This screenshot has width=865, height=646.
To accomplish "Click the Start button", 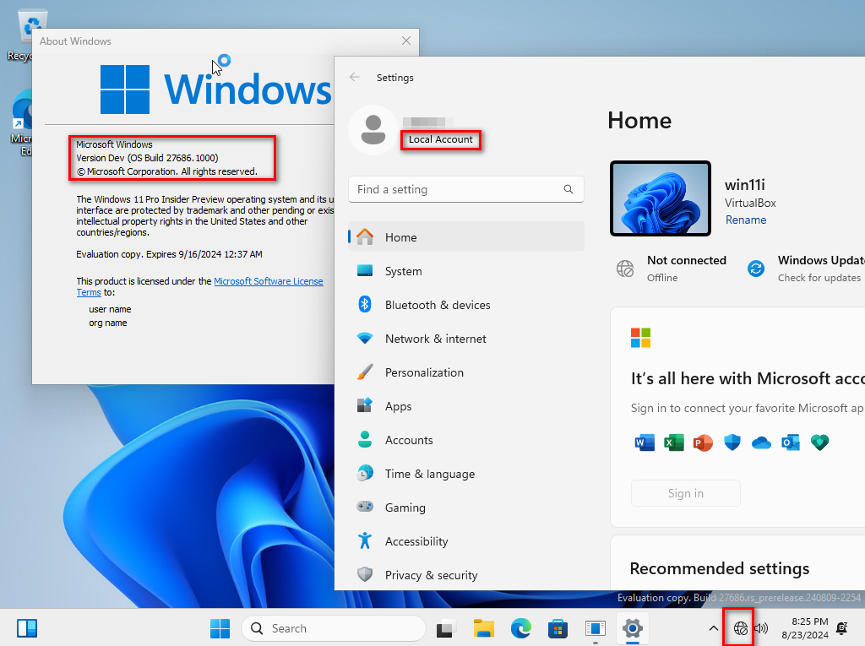I will [220, 628].
